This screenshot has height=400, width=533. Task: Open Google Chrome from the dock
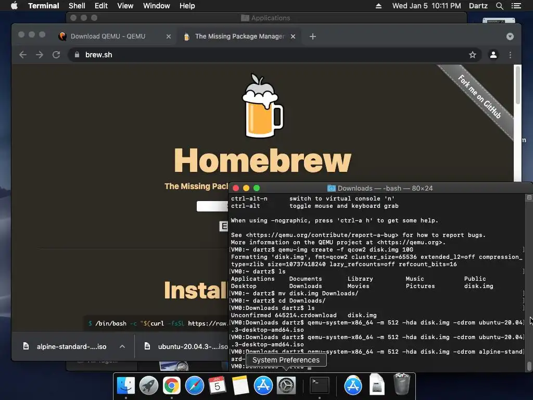(x=171, y=385)
